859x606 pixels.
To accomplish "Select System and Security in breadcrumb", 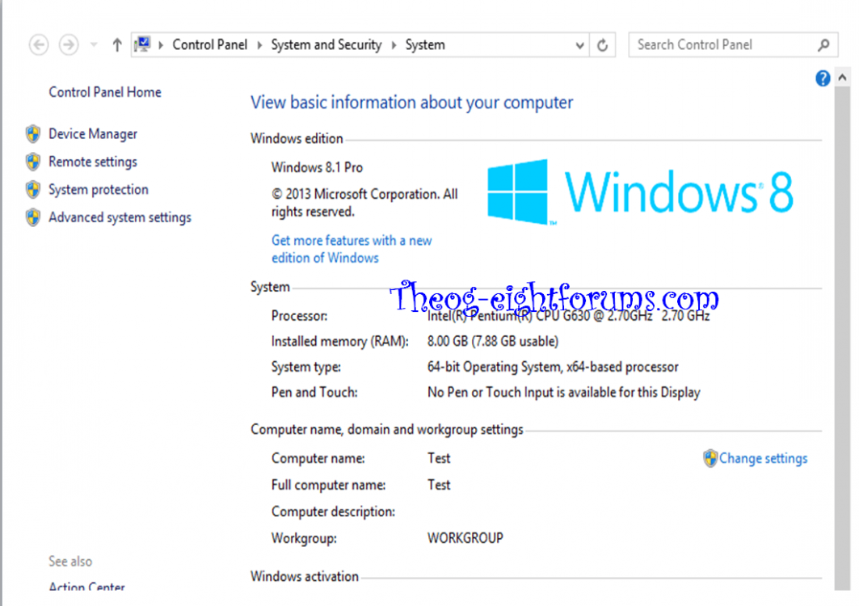I will click(x=326, y=45).
